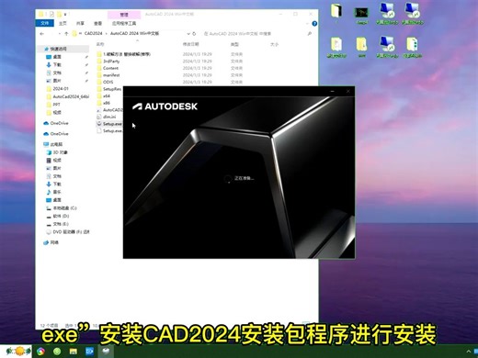Launch the colorful browser taskbar icon
The height and width of the screenshot is (358, 478).
[40, 352]
